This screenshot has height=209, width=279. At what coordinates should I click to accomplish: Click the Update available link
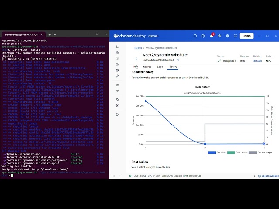tap(269, 176)
